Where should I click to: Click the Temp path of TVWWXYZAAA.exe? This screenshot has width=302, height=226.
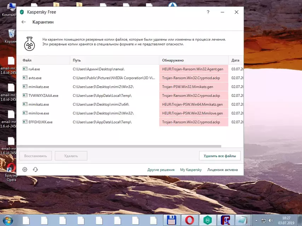[102, 96]
